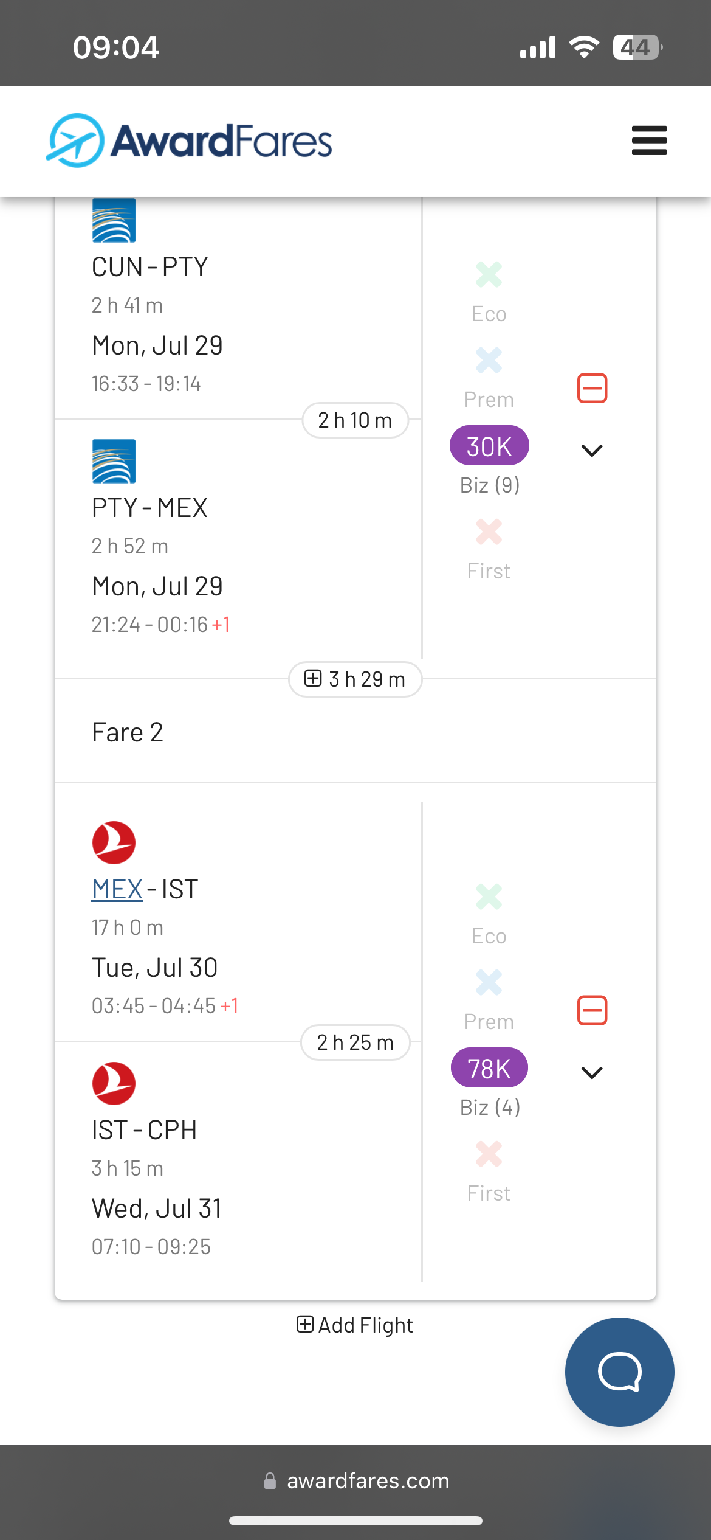Tap the 2 h 10 m layover pill

(x=355, y=420)
